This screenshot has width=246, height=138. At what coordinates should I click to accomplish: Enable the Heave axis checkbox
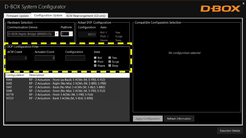coord(95,66)
